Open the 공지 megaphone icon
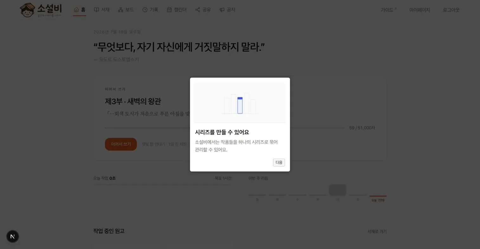The image size is (480, 249). click(x=222, y=10)
